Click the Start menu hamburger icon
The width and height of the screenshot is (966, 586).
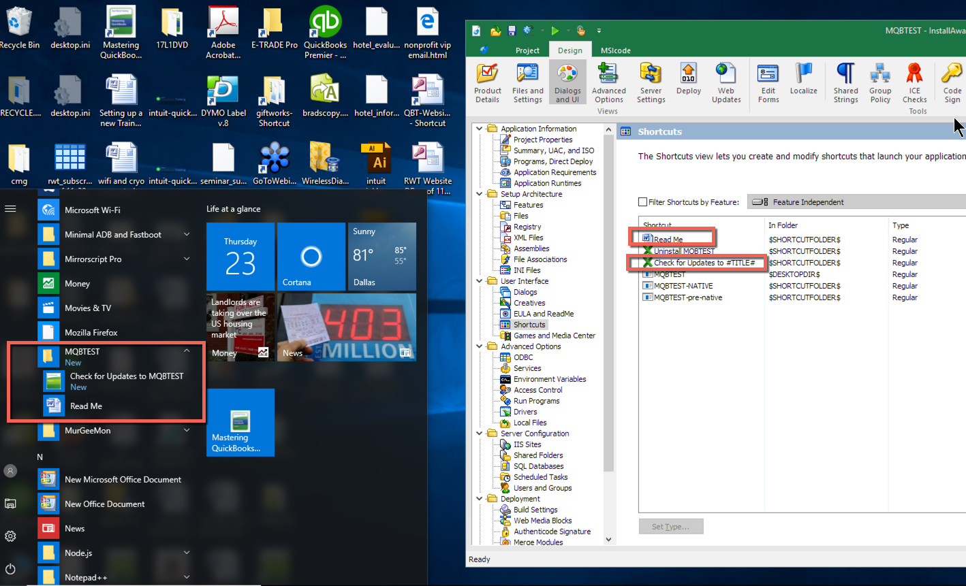pyautogui.click(x=10, y=209)
